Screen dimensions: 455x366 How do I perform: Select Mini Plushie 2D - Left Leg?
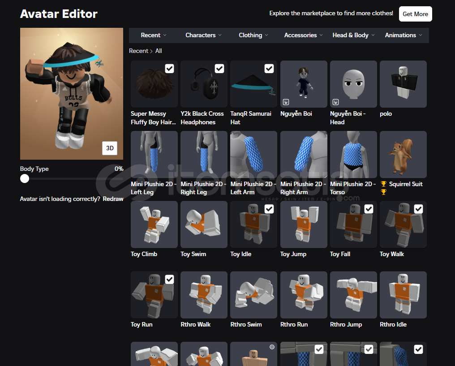pyautogui.click(x=154, y=154)
